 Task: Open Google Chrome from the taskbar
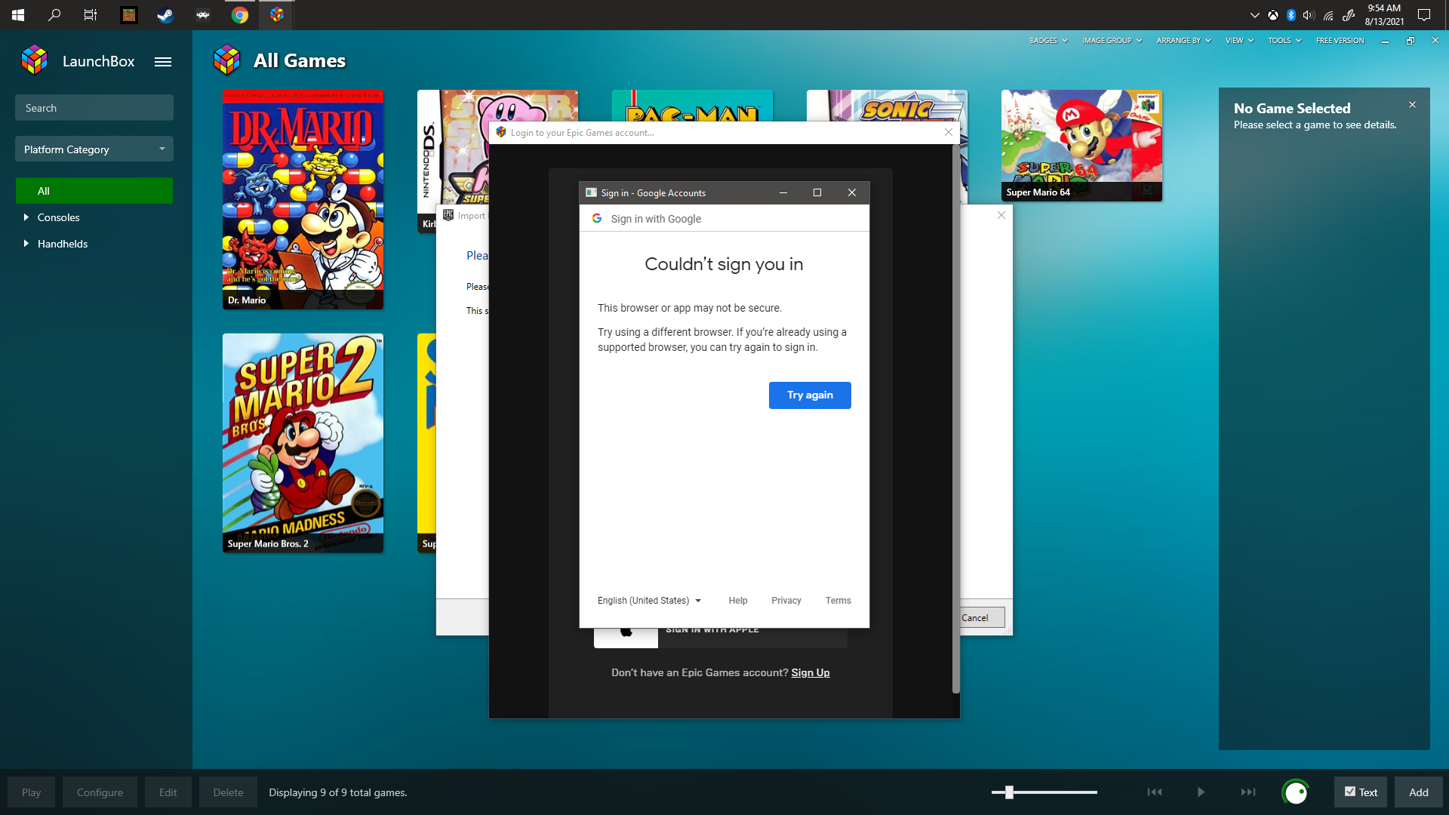pyautogui.click(x=240, y=15)
